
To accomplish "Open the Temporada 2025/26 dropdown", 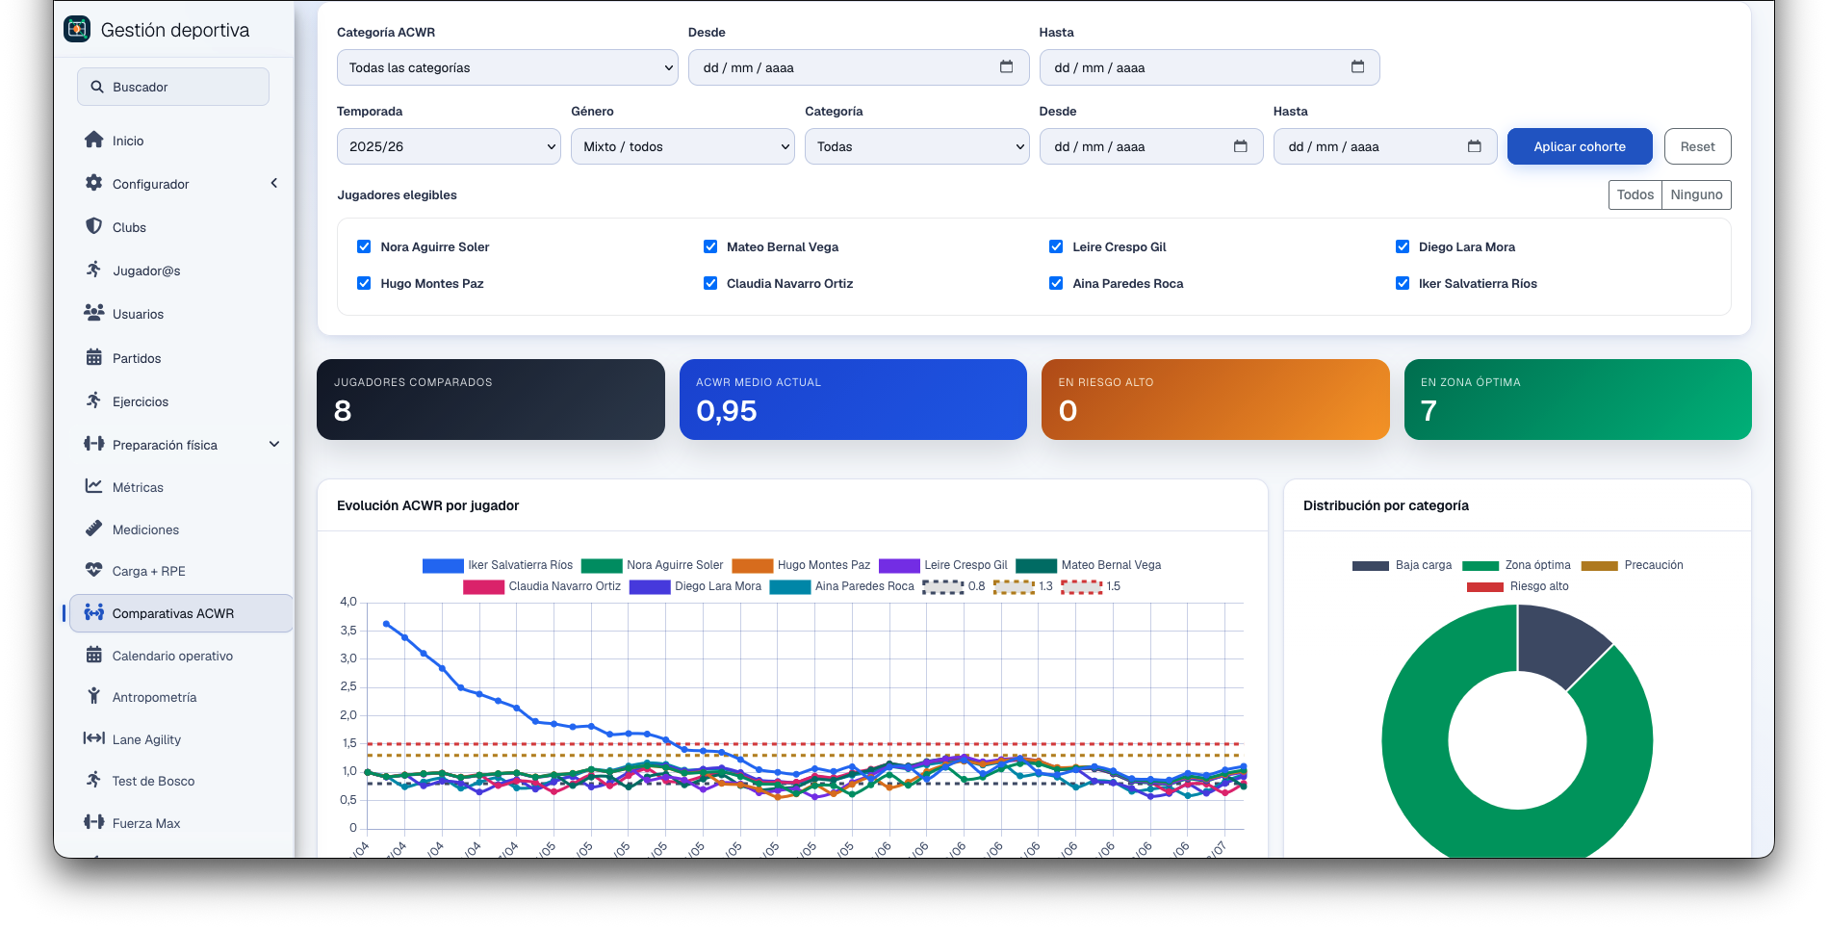I will [449, 146].
